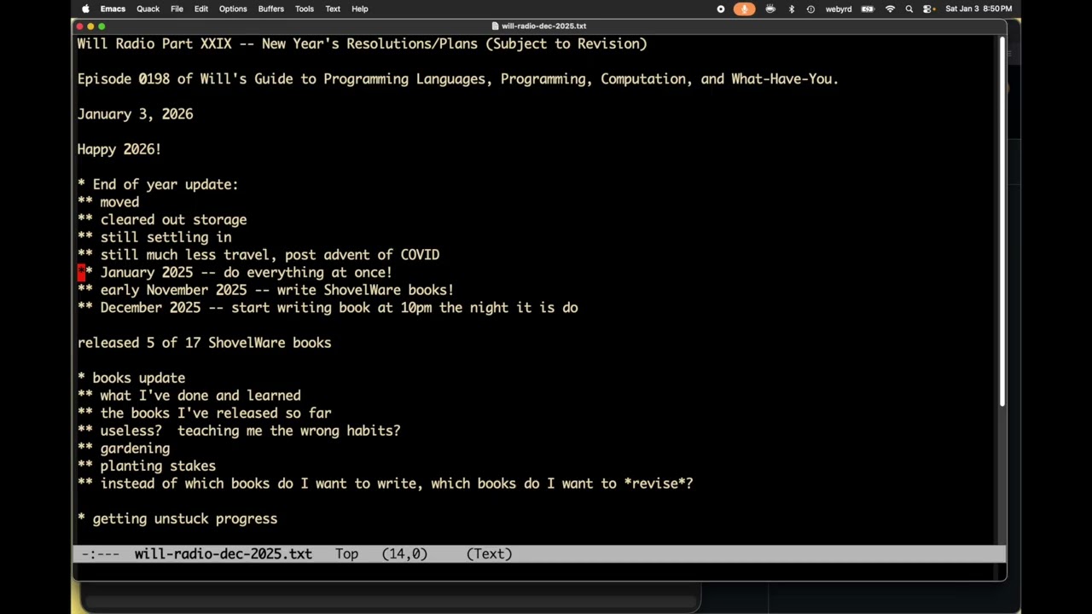This screenshot has width=1092, height=614.
Task: Click the orange microphone indicator
Action: [x=745, y=9]
